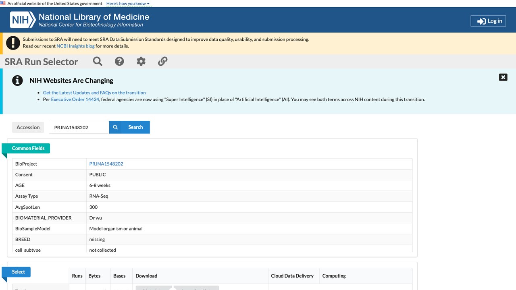Select the BIOMATERIAL_PROVIDER value Dr wu
Screen dimensions: 516x290
pos(96,218)
